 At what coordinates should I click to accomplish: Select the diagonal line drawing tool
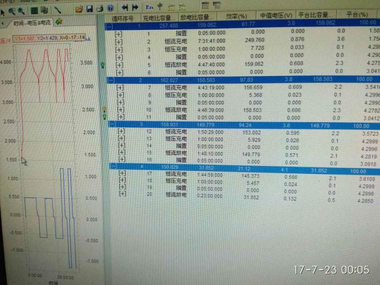57,10
